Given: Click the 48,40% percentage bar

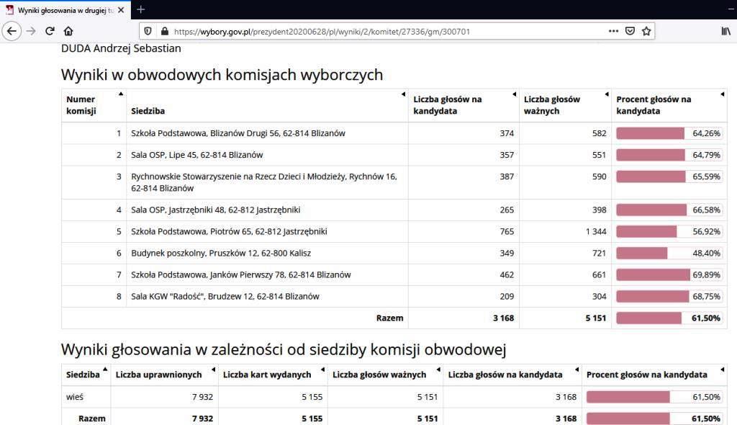Looking at the screenshot, I should pyautogui.click(x=669, y=253).
